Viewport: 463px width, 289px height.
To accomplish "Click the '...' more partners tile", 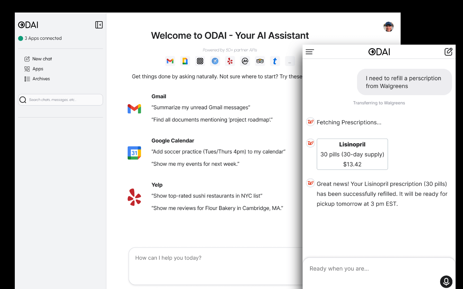I will pyautogui.click(x=290, y=61).
